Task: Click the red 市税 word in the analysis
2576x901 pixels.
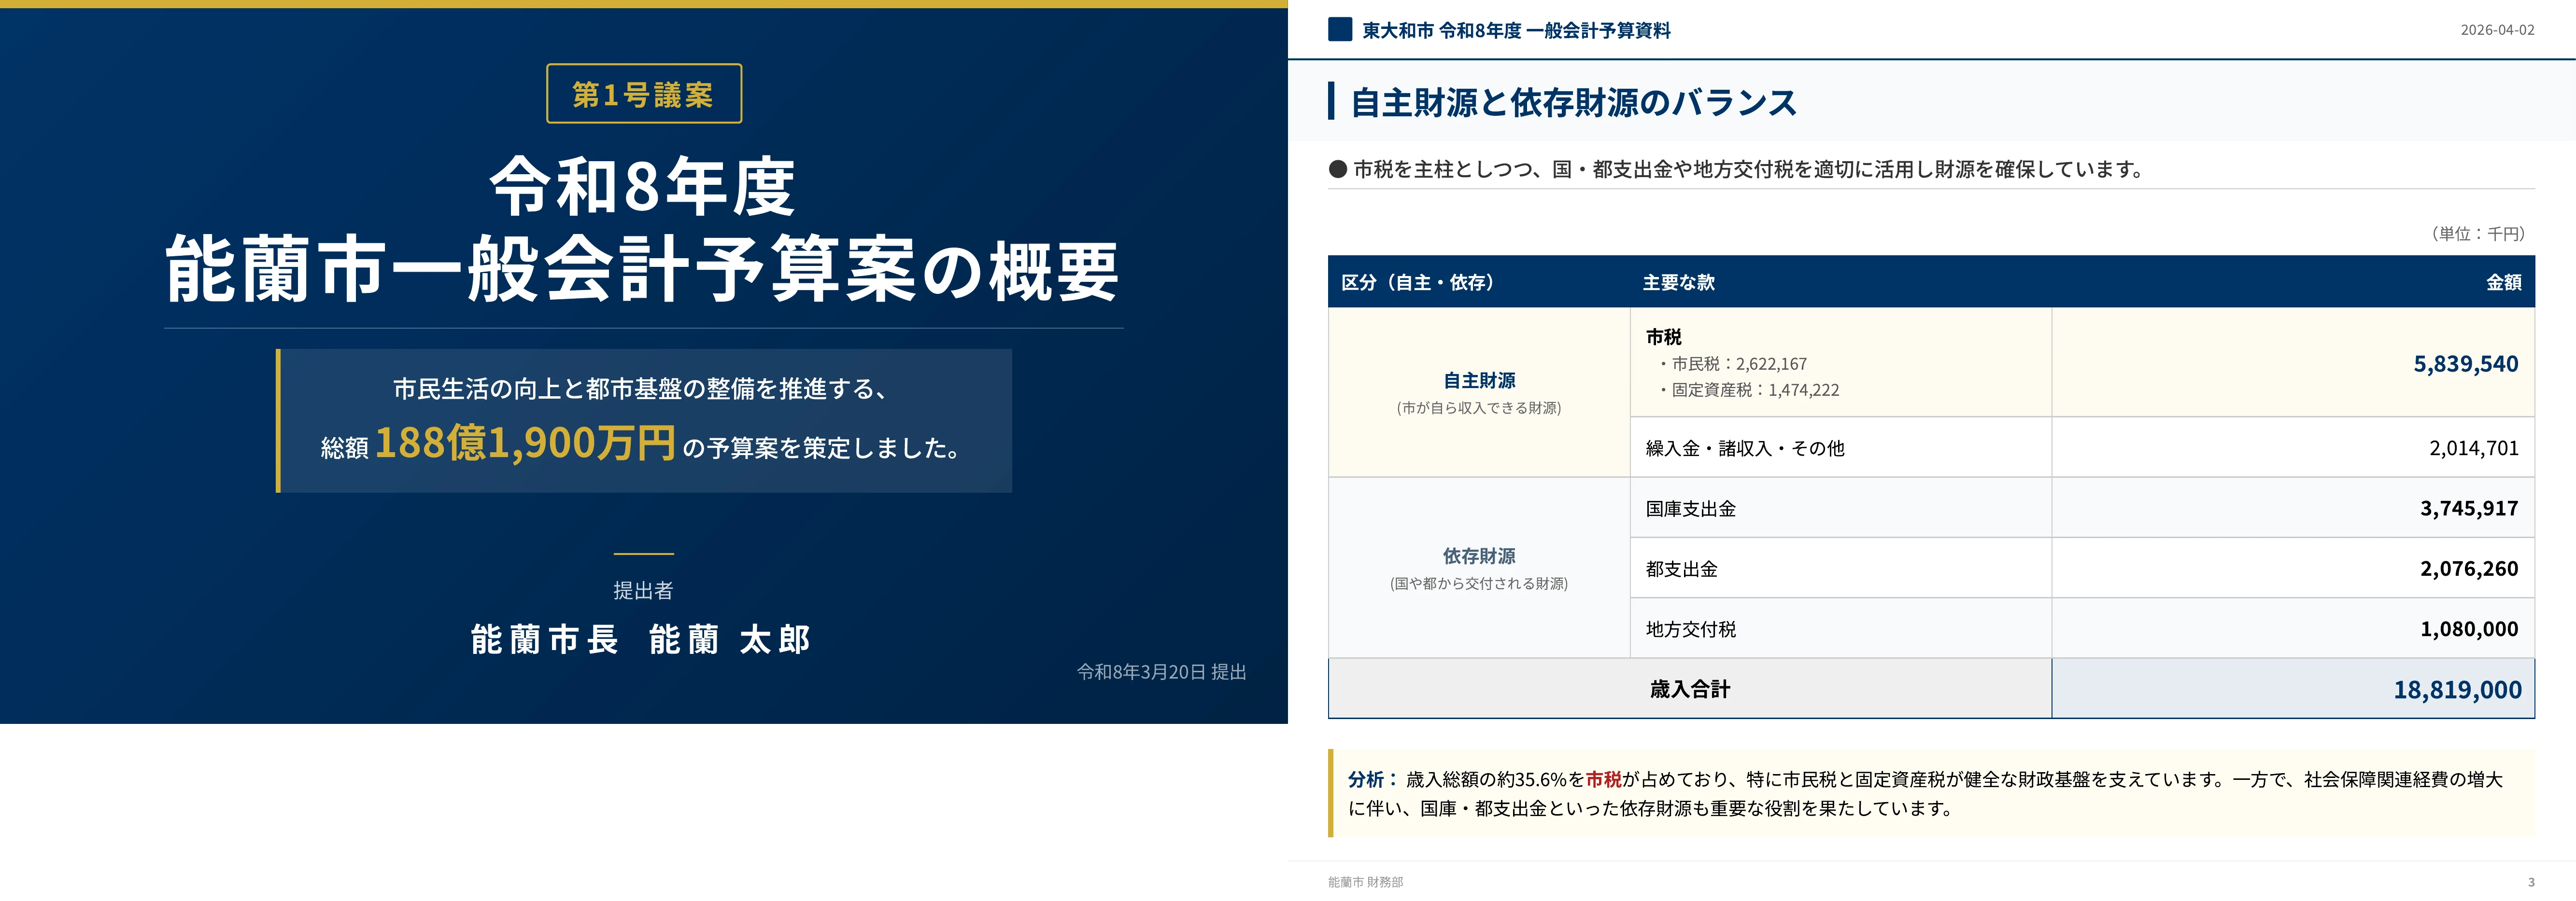Action: (1604, 779)
